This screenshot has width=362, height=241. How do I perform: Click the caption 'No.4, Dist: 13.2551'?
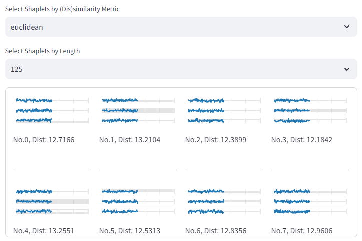tap(44, 231)
